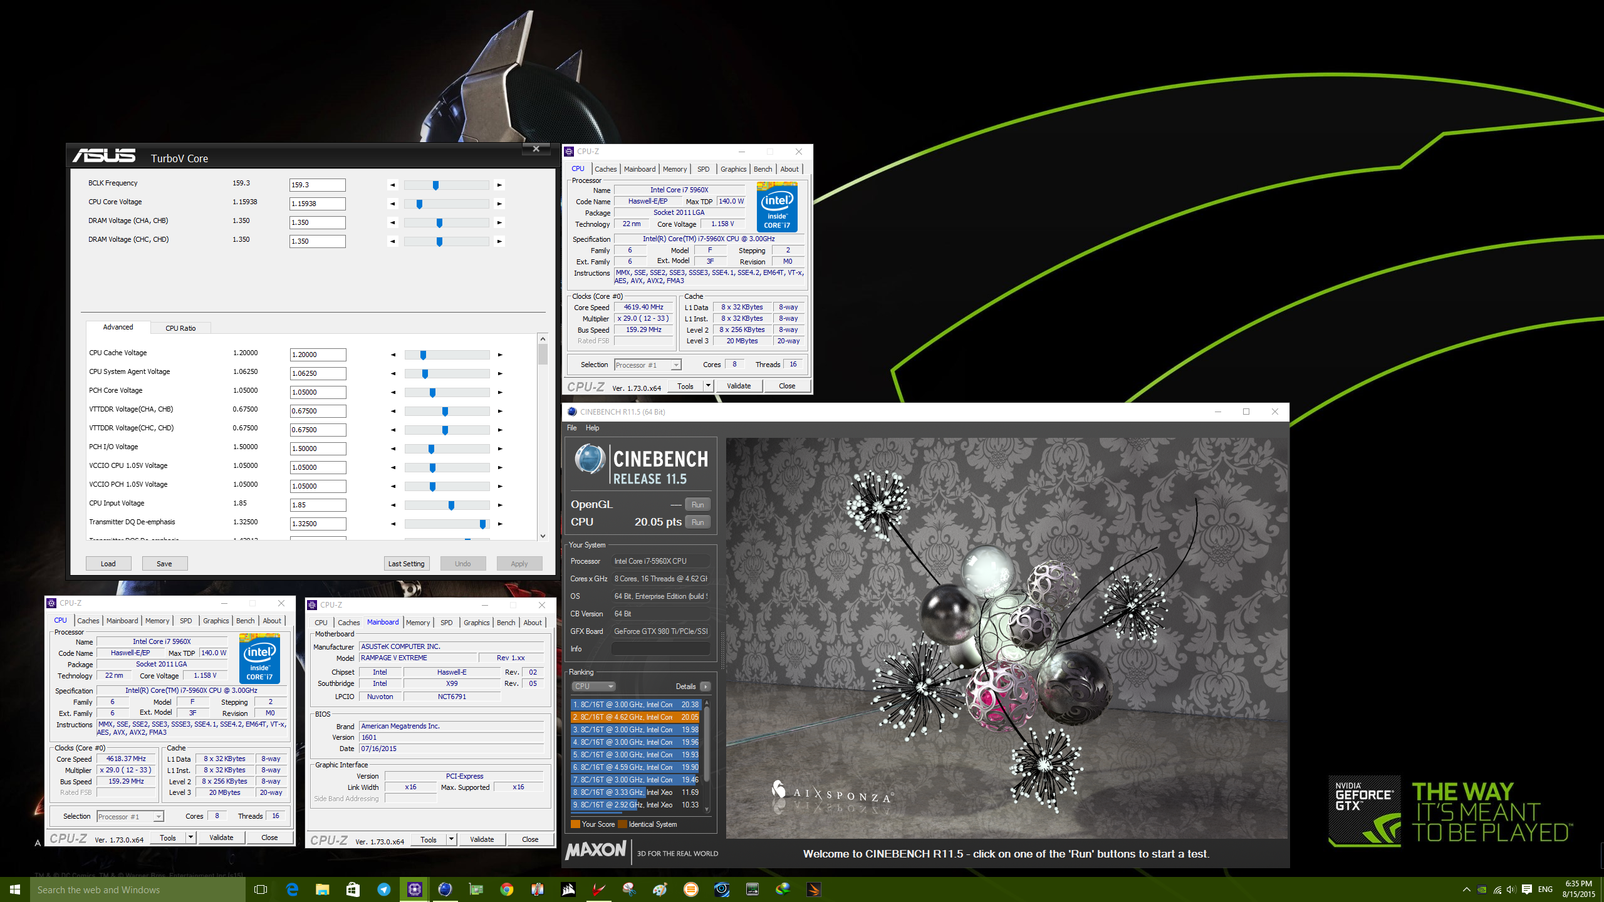Screen dimensions: 1604x902
Task: Expand Tools dropdown arrow in Mainboard CPU-Z window
Action: tap(452, 839)
